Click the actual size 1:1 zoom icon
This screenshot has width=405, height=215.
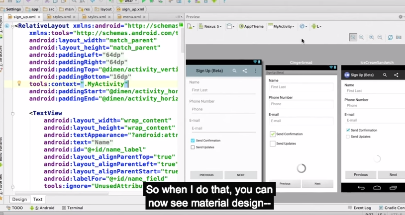click(361, 37)
